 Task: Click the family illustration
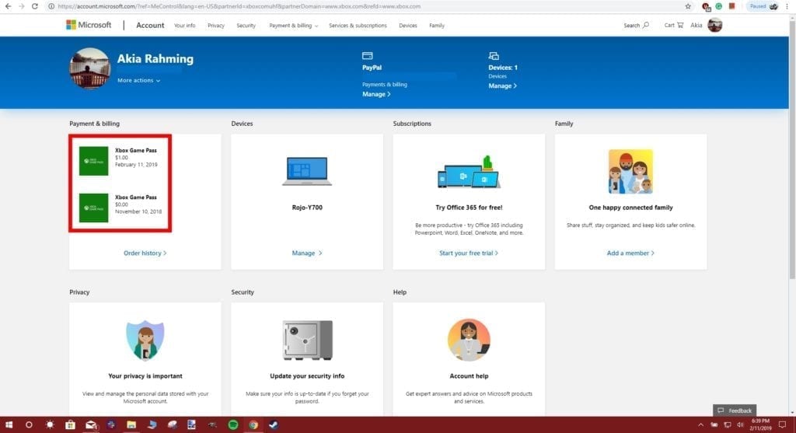(630, 172)
